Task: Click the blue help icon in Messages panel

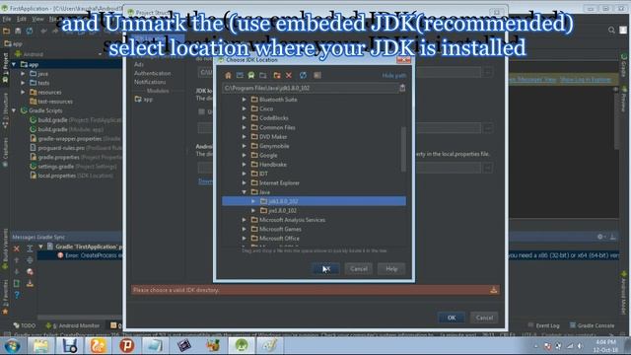Action: [17, 295]
